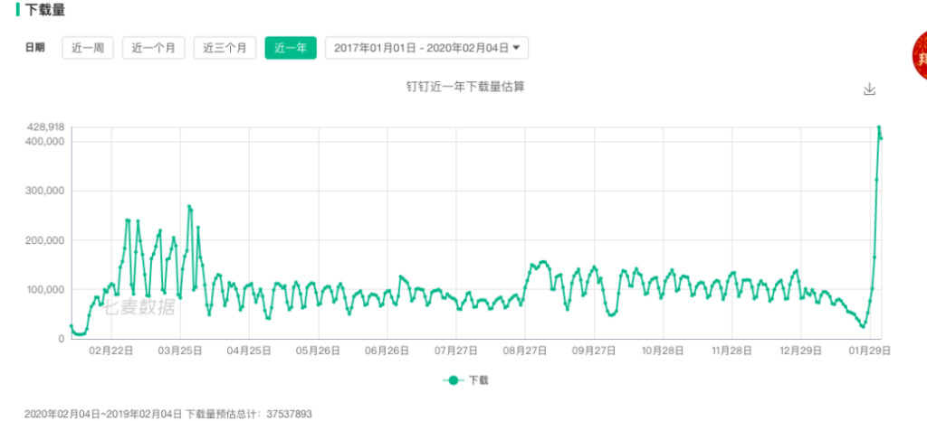
Task: Click the total downloads figure 37537893
Action: (289, 414)
